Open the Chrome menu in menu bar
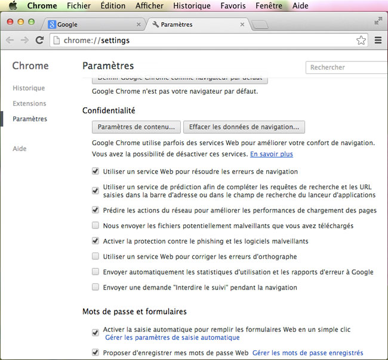This screenshot has width=388, height=360. coord(42,5)
